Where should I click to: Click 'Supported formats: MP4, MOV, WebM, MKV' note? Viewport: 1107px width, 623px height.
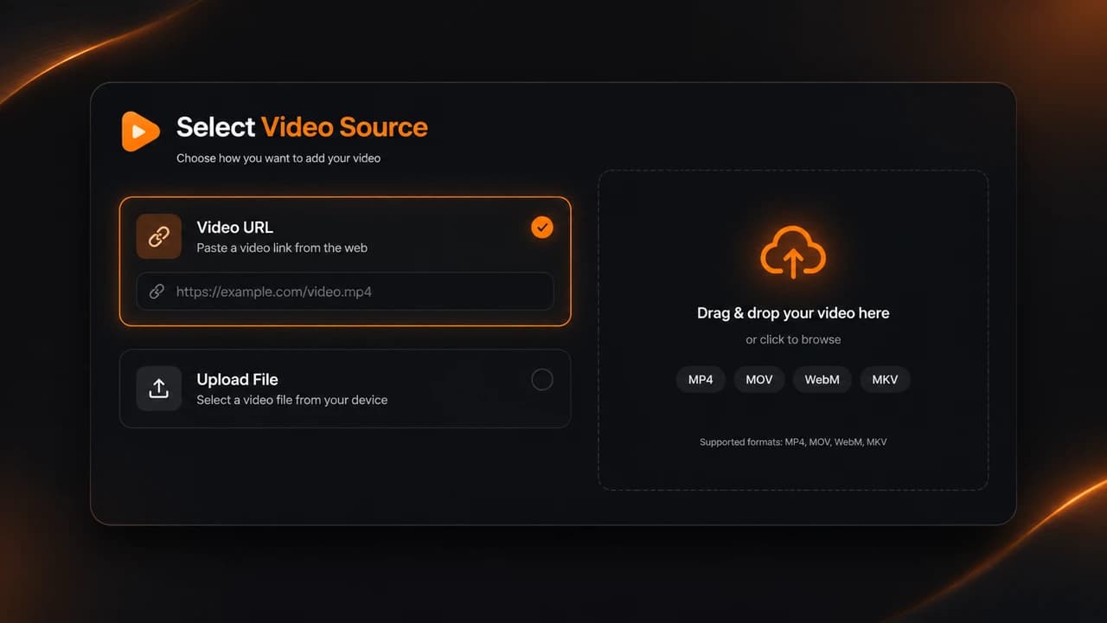(793, 442)
